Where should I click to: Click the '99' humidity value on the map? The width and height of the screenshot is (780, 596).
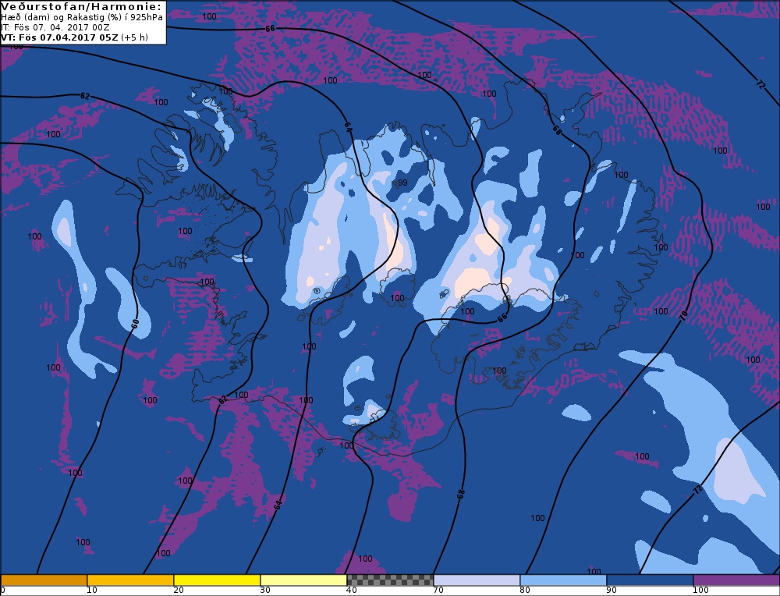[x=403, y=183]
